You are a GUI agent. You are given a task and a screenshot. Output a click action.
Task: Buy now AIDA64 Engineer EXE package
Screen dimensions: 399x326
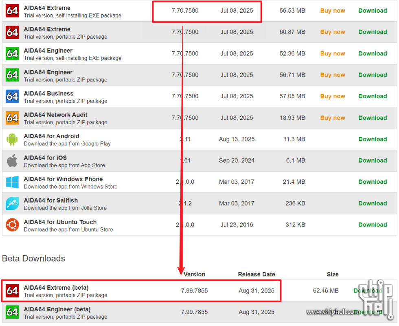coord(333,54)
